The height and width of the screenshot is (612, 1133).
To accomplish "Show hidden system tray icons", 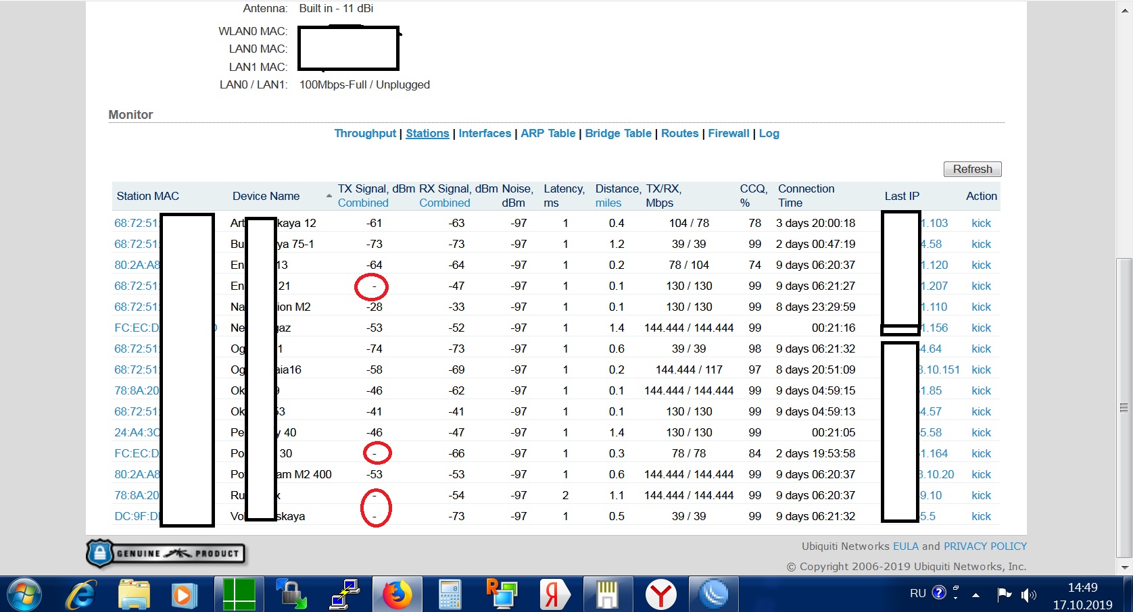I will click(975, 594).
